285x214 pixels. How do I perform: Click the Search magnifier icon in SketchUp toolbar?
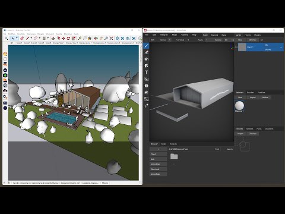coord(7,38)
